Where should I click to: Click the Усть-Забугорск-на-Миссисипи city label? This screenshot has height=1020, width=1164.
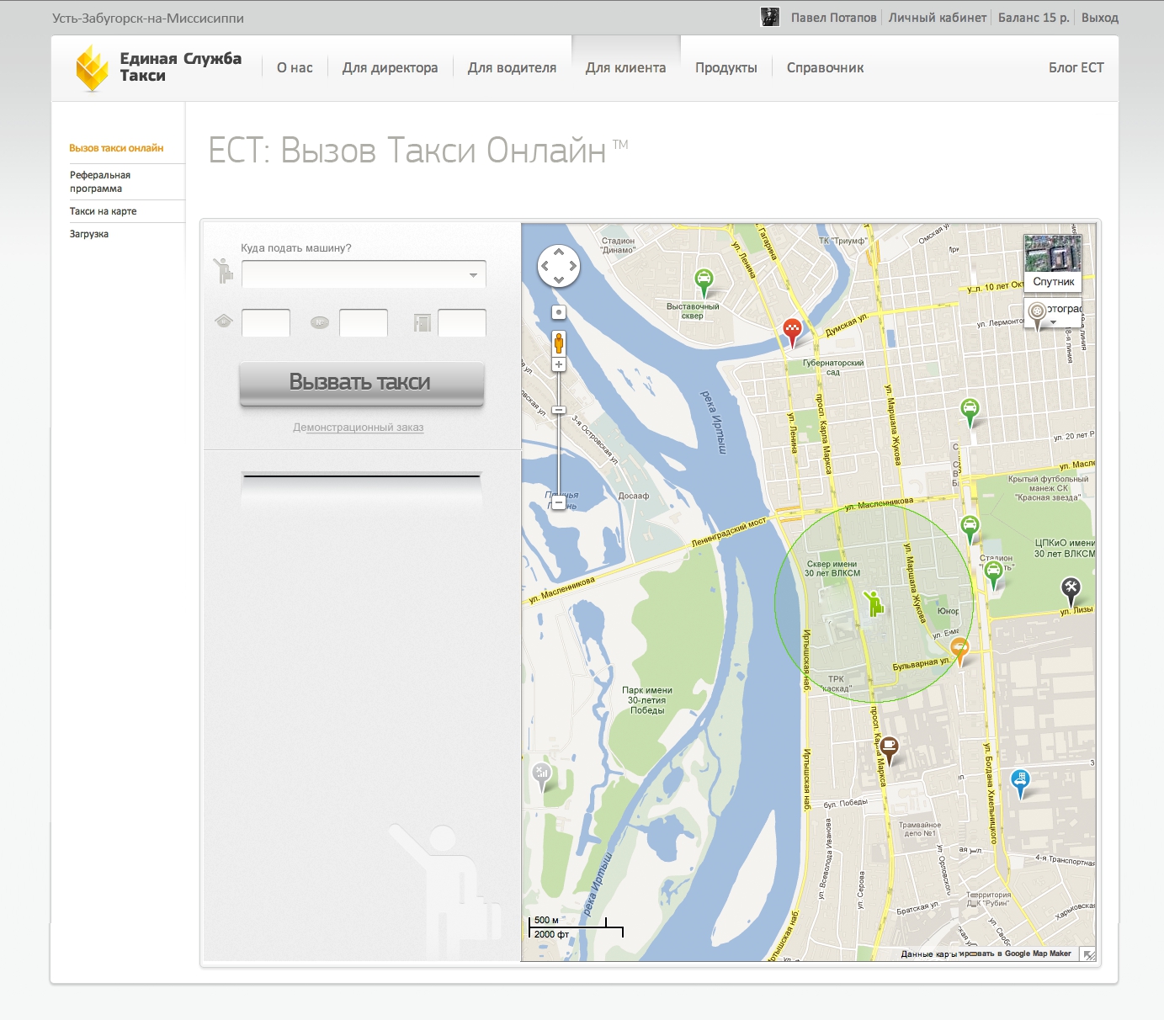(x=148, y=19)
